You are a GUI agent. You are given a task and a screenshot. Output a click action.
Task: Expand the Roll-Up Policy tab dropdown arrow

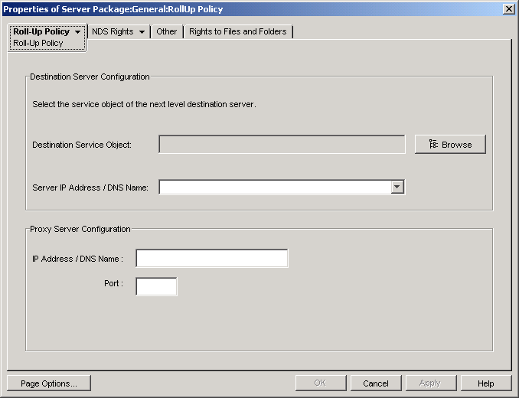coord(78,32)
